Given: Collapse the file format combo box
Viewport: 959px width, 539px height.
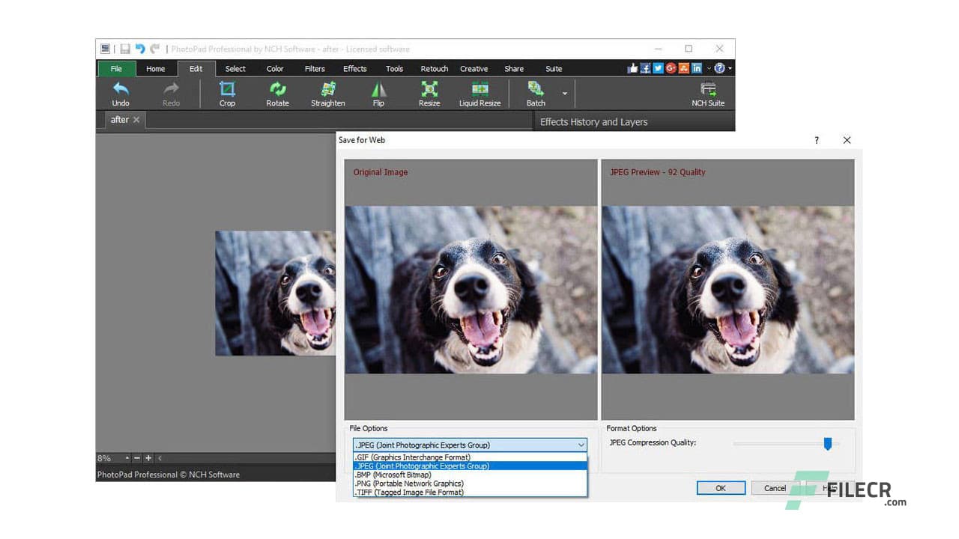Looking at the screenshot, I should tap(581, 445).
